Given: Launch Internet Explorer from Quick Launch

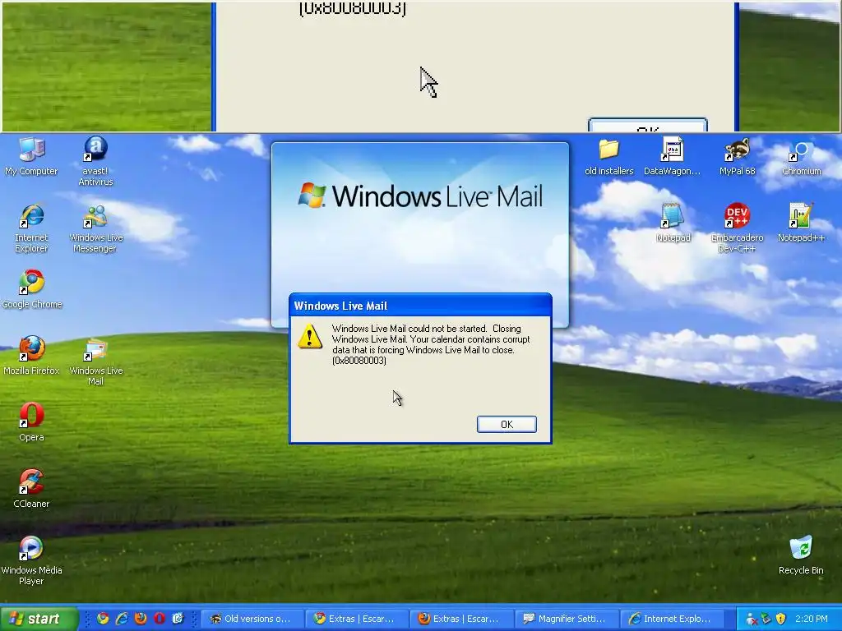Looking at the screenshot, I should coord(122,619).
